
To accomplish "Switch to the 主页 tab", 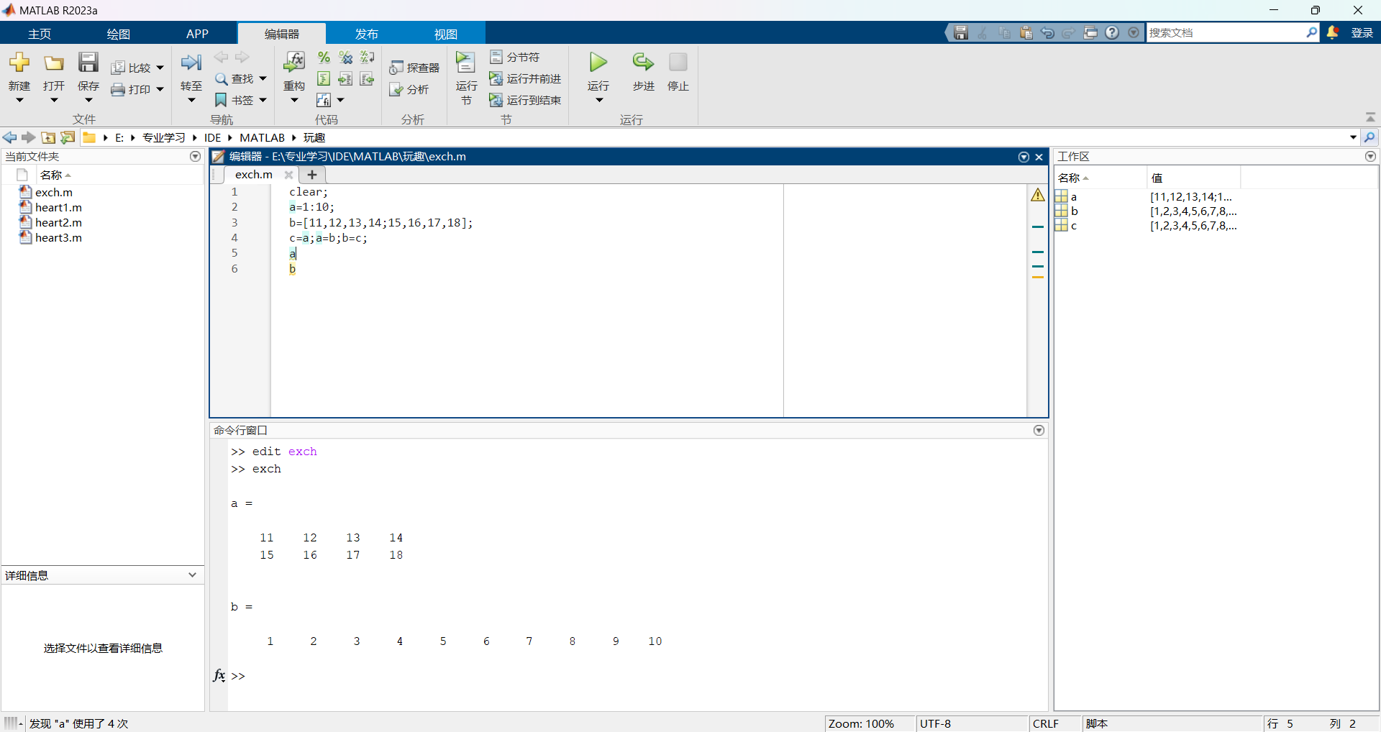I will 40,34.
